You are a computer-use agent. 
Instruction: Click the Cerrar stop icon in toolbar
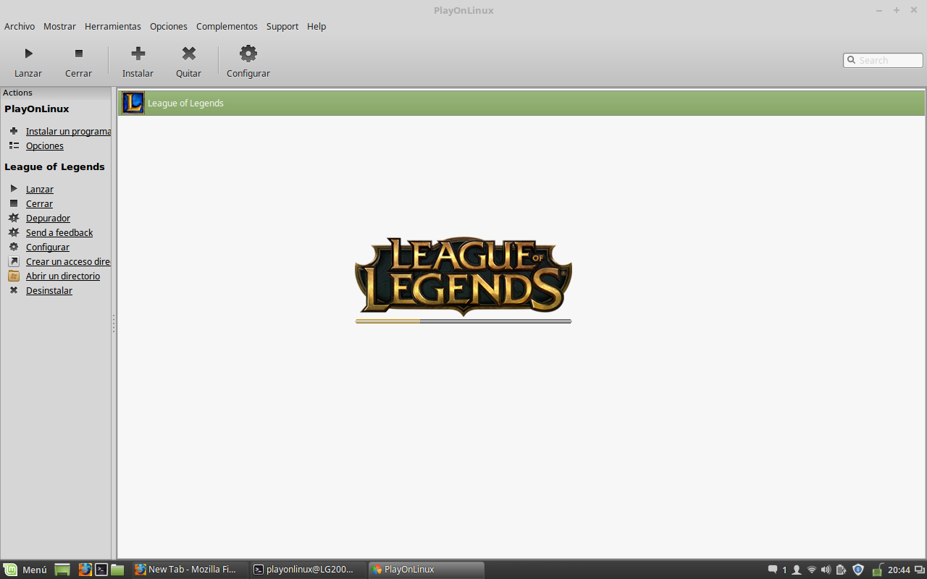[79, 54]
